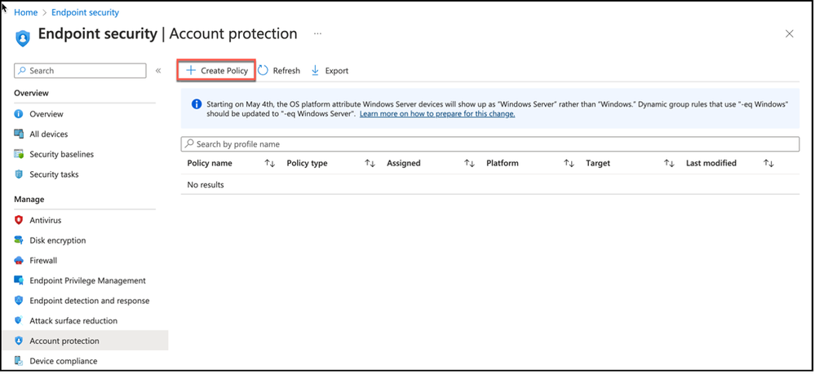The image size is (815, 374).
Task: Click the Assigned column header
Action: (403, 163)
